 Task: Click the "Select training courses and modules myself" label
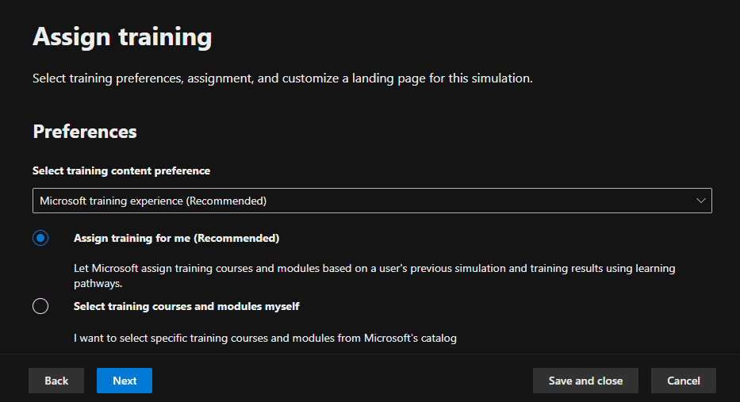186,306
